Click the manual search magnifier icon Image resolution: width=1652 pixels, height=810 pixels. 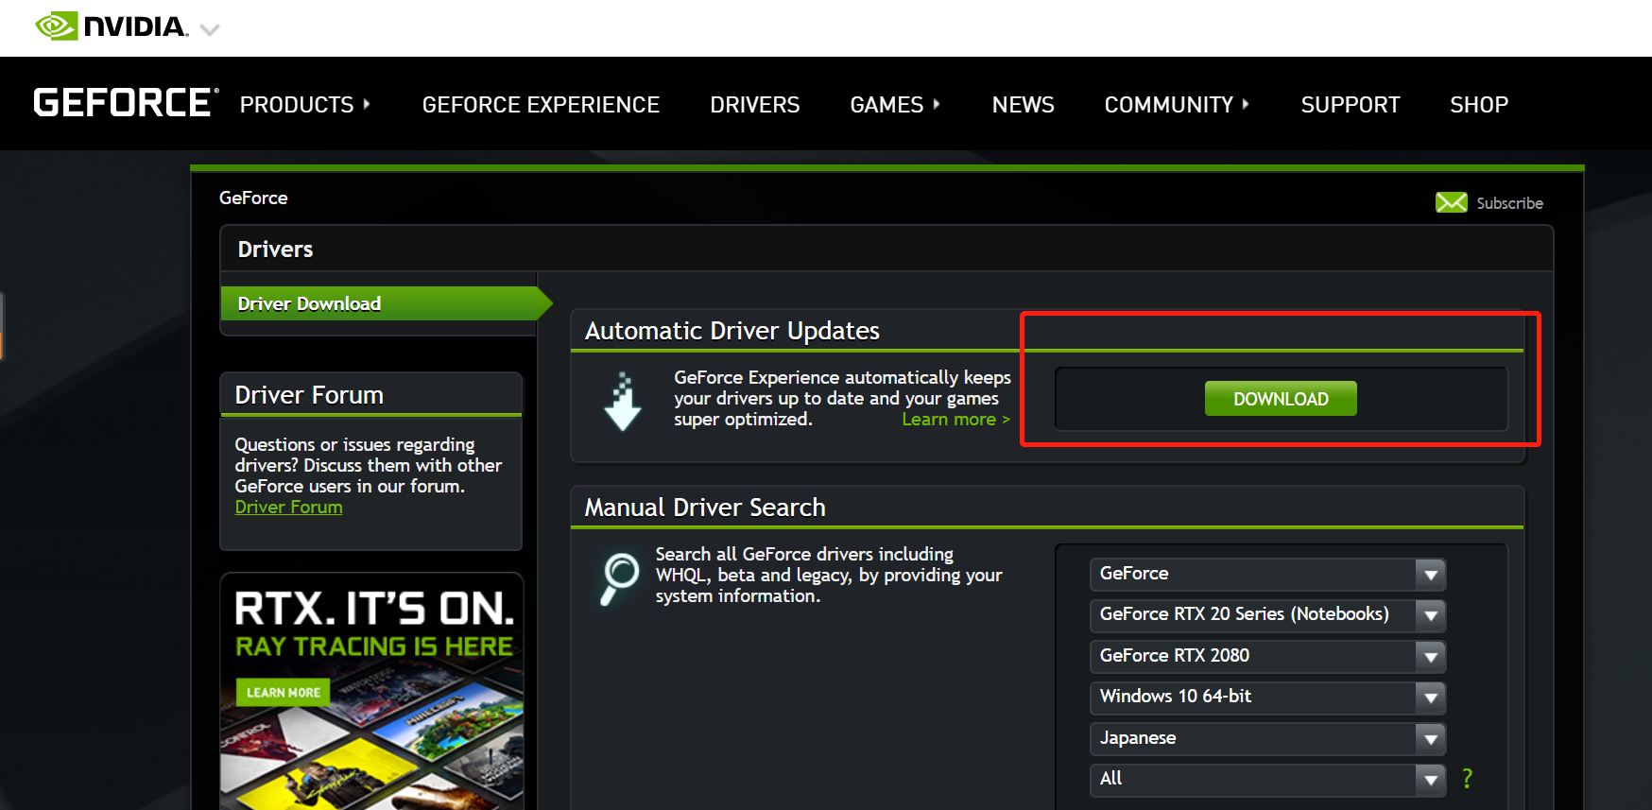[619, 578]
